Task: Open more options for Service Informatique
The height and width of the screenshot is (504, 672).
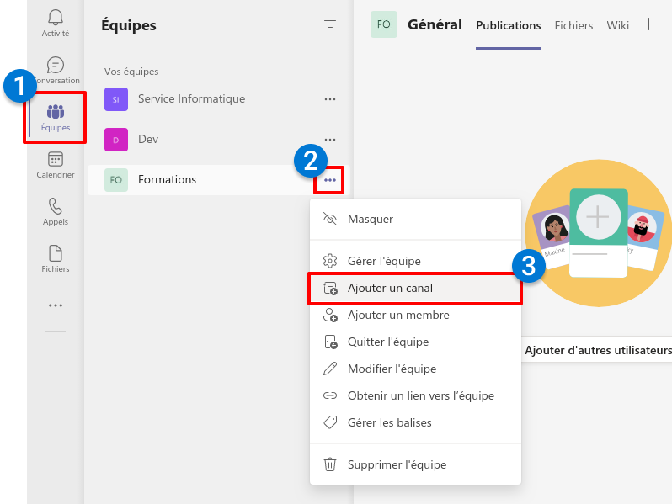Action: [330, 99]
